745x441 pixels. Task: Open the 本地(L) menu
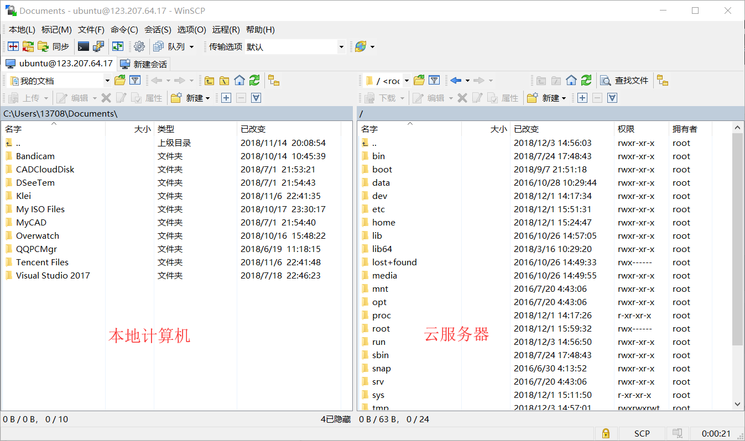coord(22,30)
